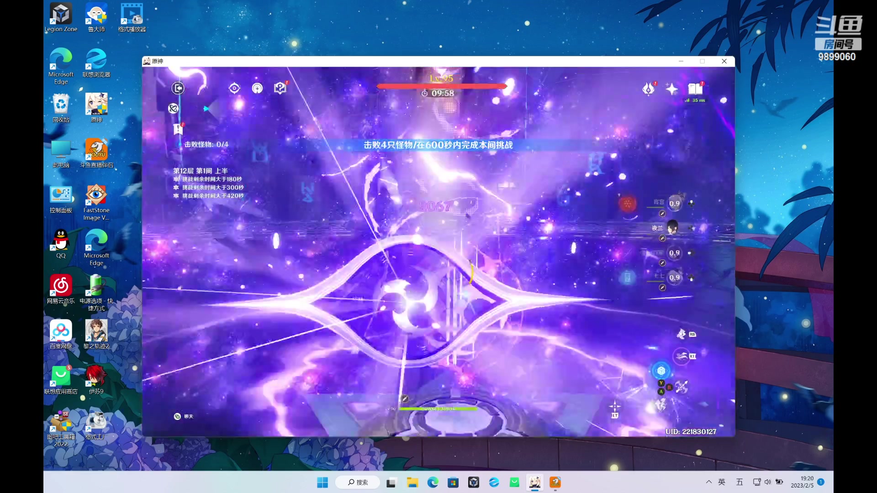Open Task View on the taskbar
The image size is (877, 493).
391,483
